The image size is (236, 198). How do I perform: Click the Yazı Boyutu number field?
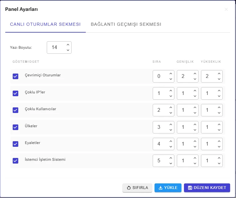(x=59, y=47)
